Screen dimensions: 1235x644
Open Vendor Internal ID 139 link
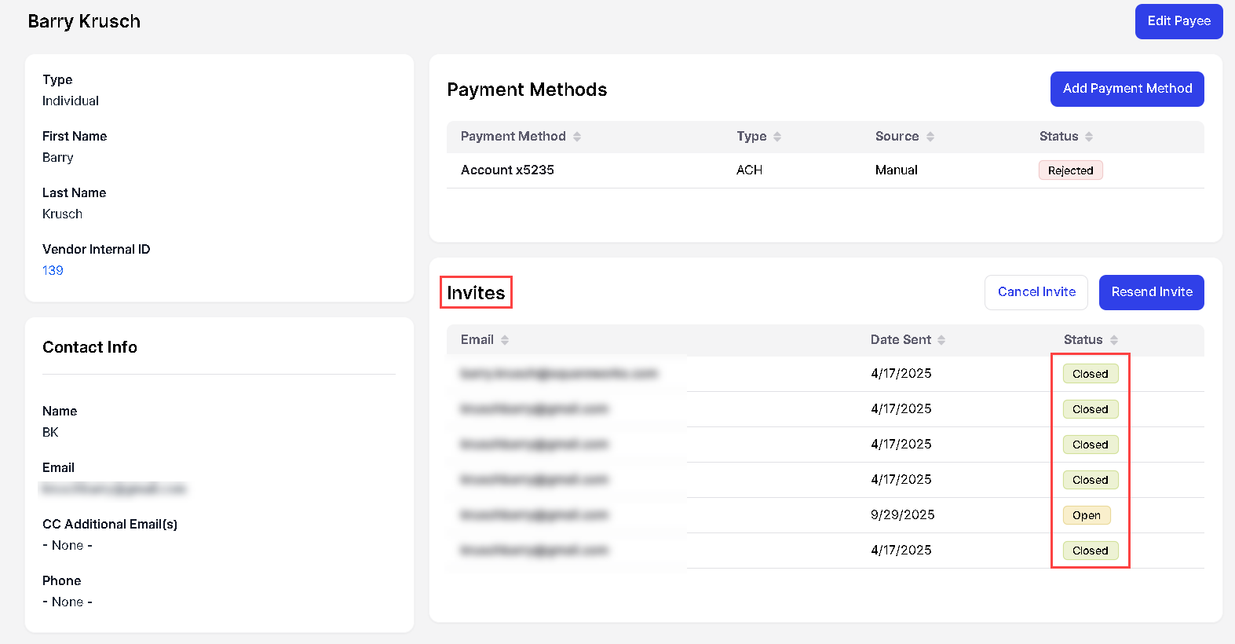53,270
